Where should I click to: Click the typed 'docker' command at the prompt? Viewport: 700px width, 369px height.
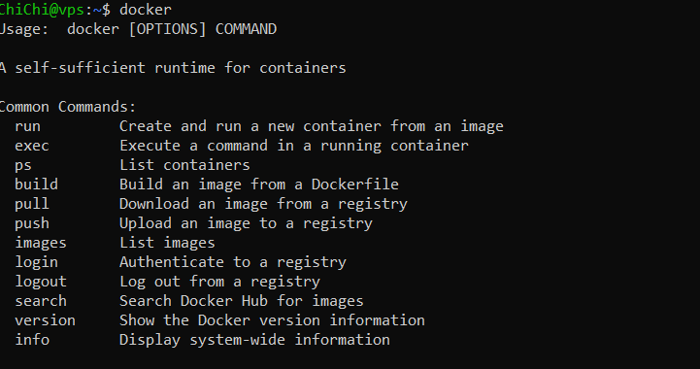(x=146, y=10)
